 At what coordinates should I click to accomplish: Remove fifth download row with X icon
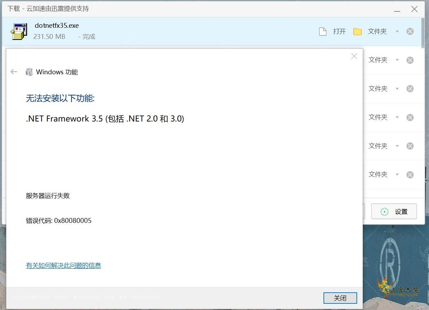tap(410, 146)
